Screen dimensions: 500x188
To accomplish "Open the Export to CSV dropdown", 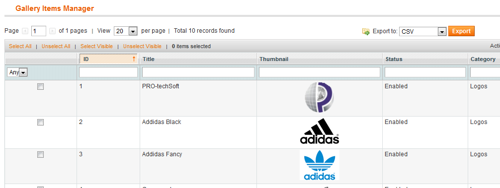I will click(x=422, y=31).
